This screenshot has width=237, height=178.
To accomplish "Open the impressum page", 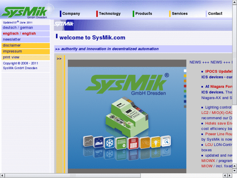I will (x=25, y=51).
